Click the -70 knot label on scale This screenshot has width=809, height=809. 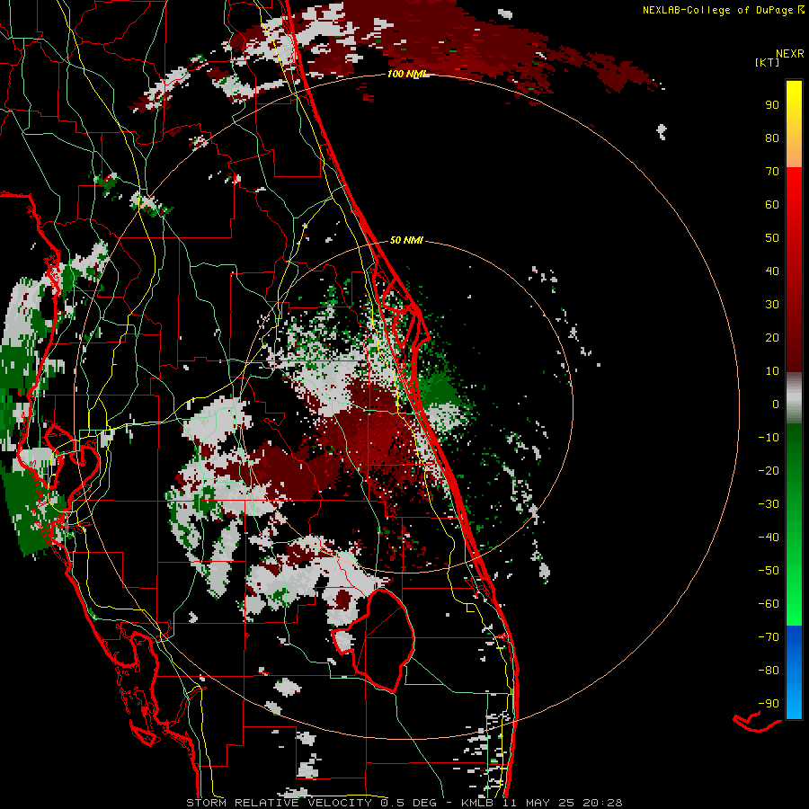pyautogui.click(x=769, y=637)
